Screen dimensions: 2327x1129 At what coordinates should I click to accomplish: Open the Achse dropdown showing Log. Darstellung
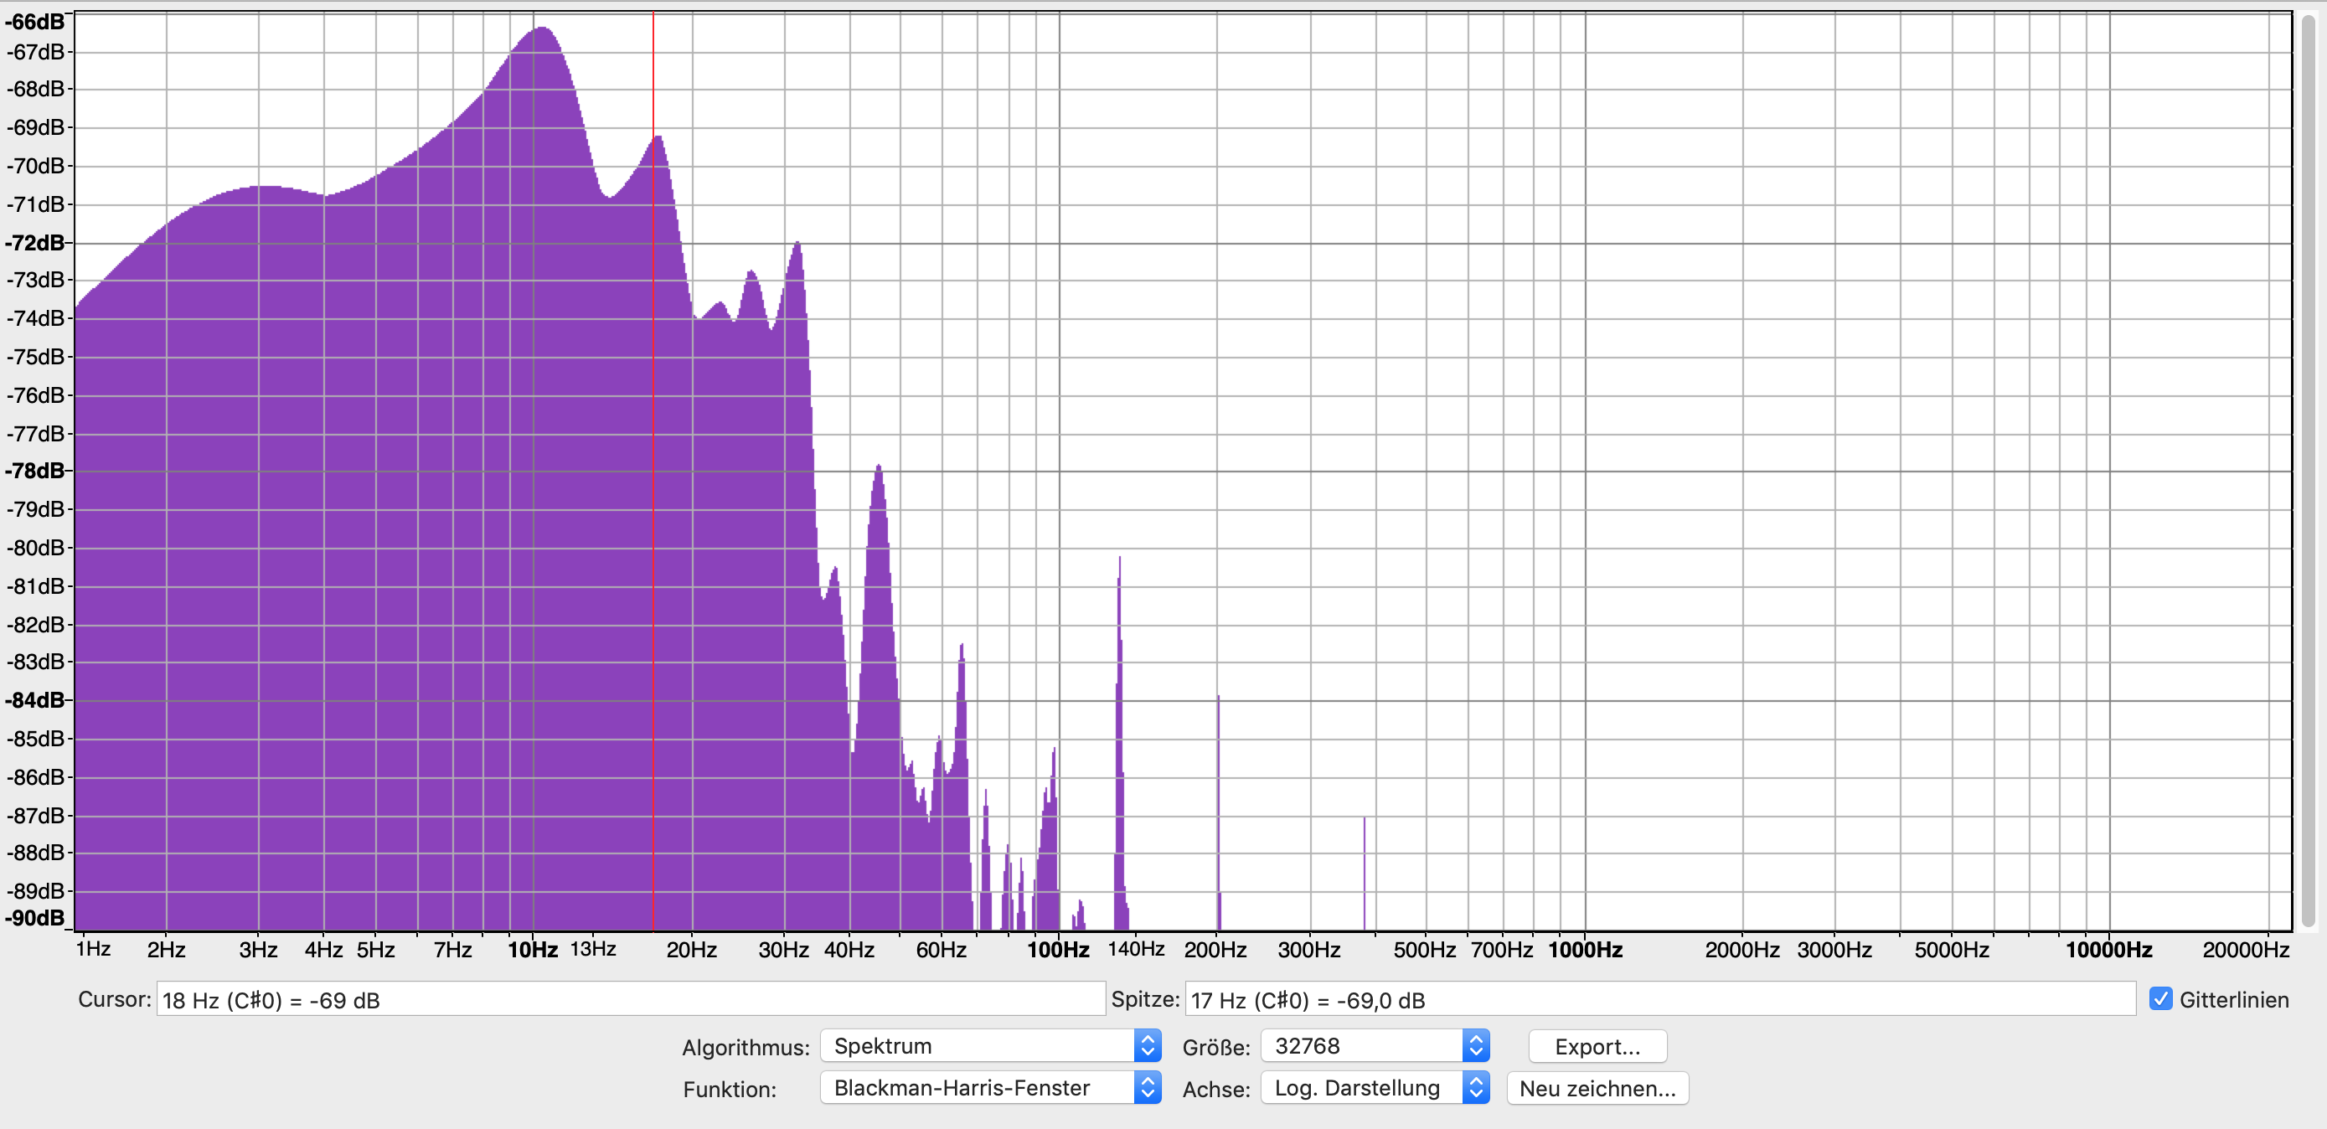pyautogui.click(x=1374, y=1087)
